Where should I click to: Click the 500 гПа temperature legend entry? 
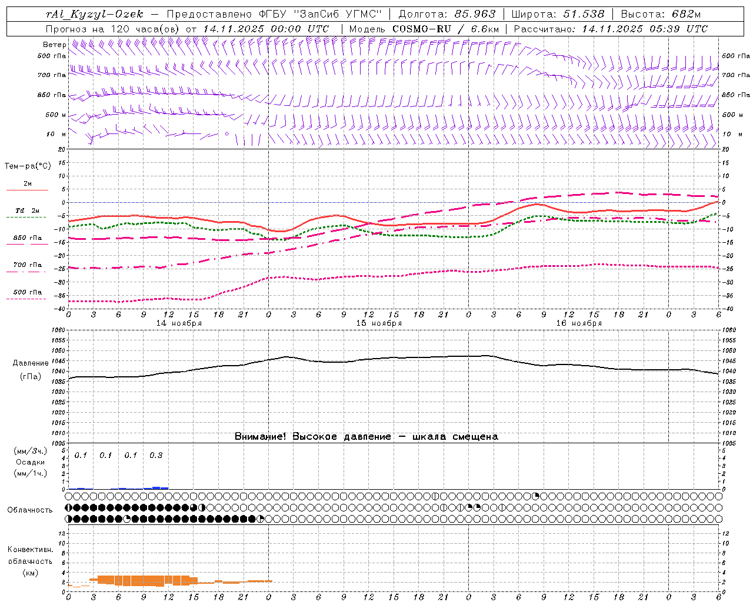28,295
